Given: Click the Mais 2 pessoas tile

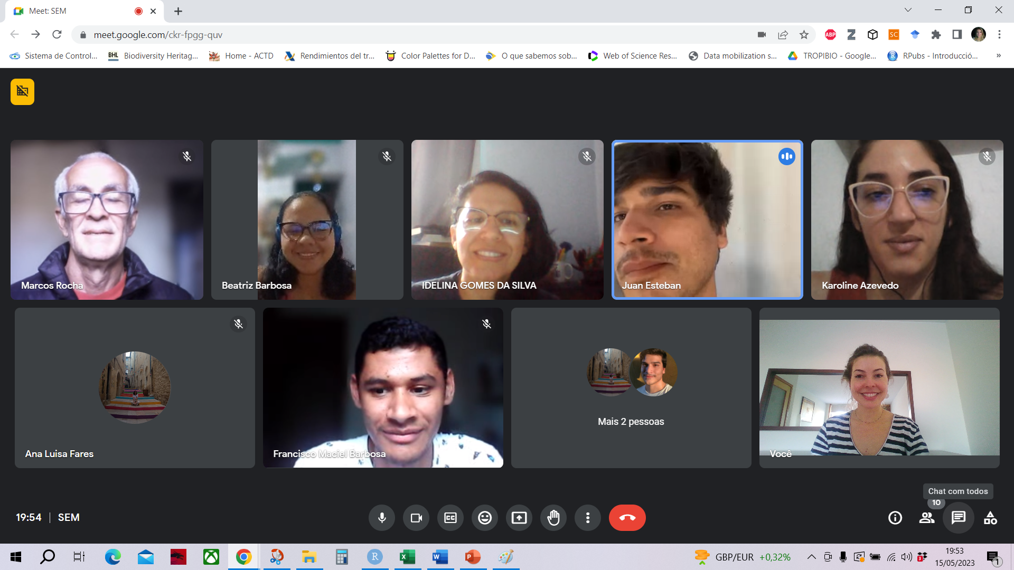Looking at the screenshot, I should (x=631, y=387).
